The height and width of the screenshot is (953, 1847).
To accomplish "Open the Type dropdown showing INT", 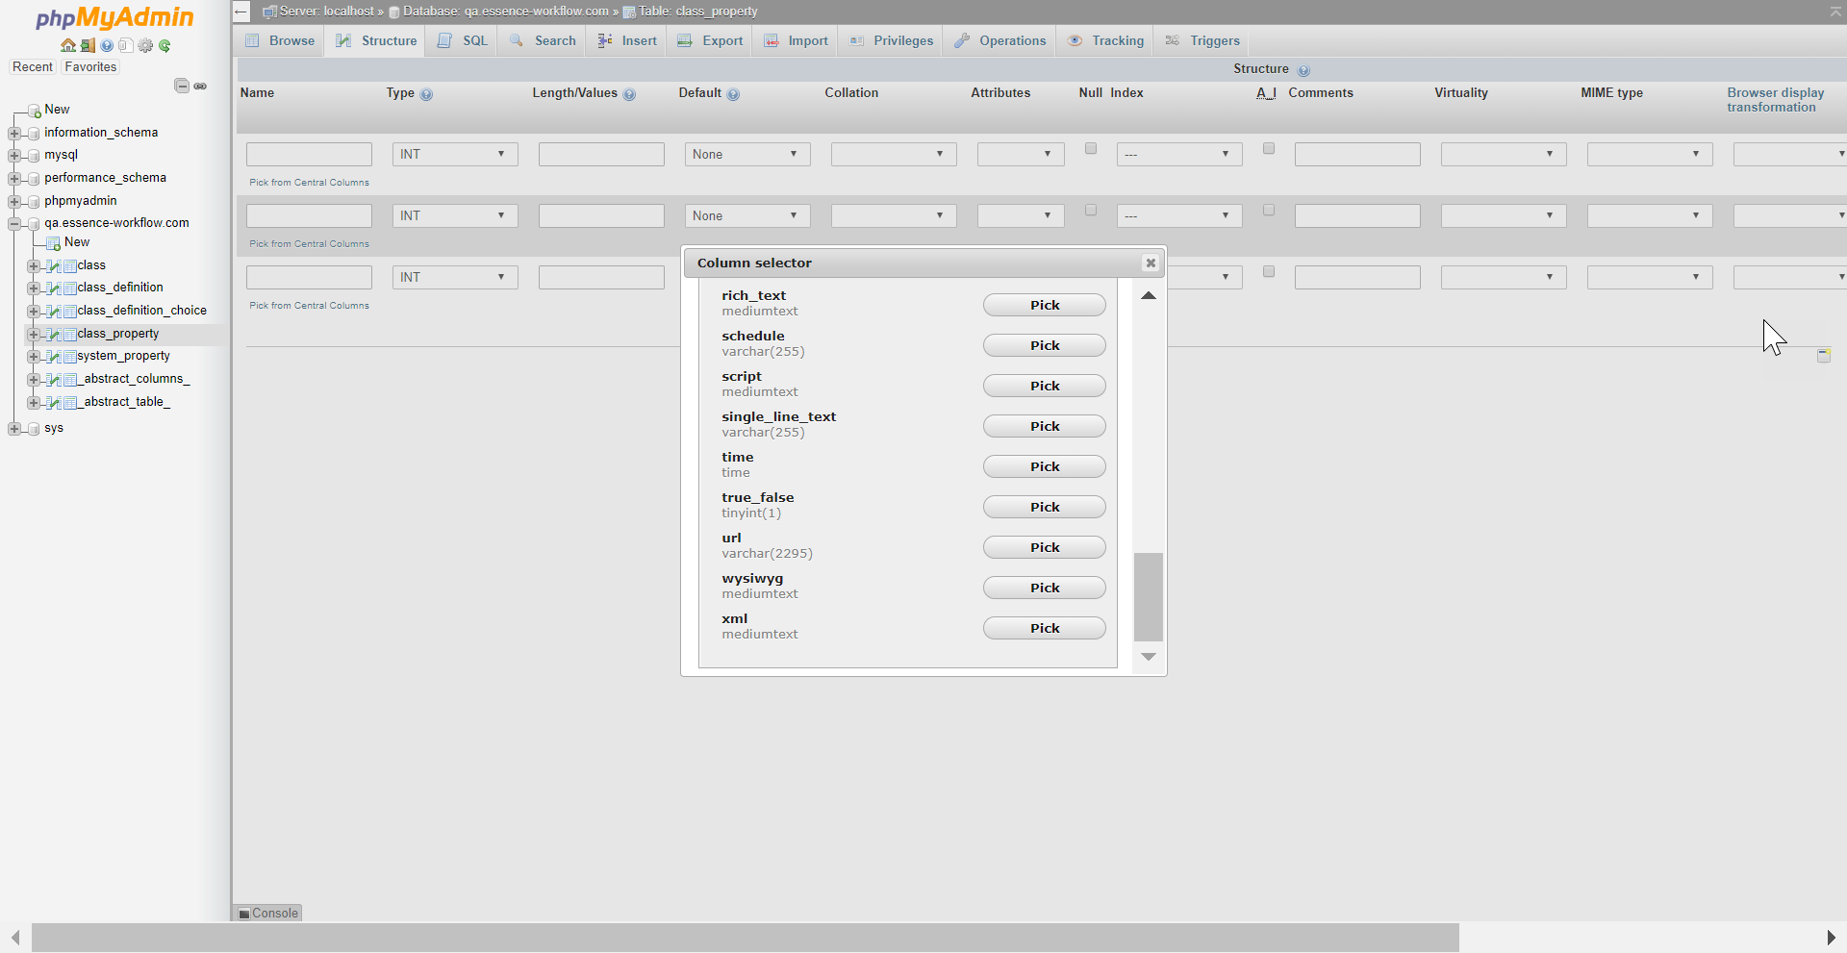I will pos(454,154).
